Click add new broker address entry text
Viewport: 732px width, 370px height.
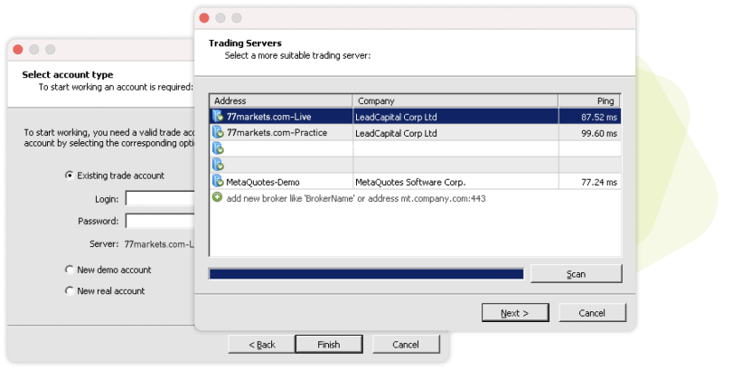coord(356,198)
